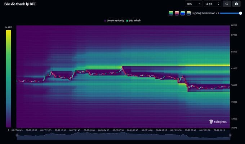This screenshot has height=144, width=245.
Task: Select the green viridis color scheme swatch
Action: (x=171, y=13)
